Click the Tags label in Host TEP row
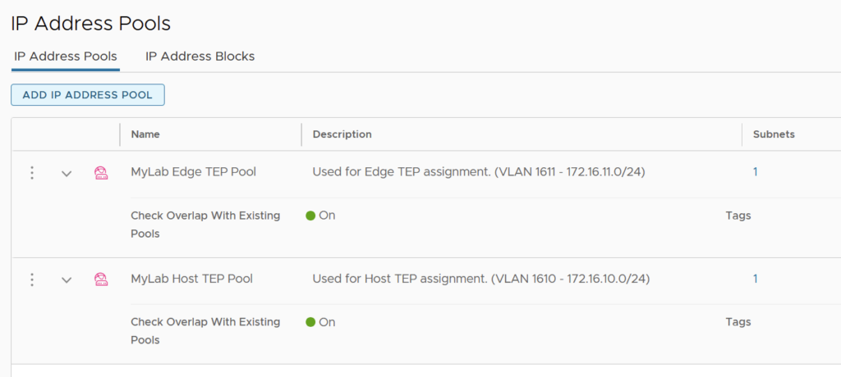Viewport: 841px width, 377px height. pyautogui.click(x=738, y=322)
